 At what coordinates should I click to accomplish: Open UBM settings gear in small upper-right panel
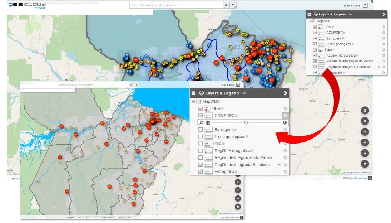tap(383, 27)
